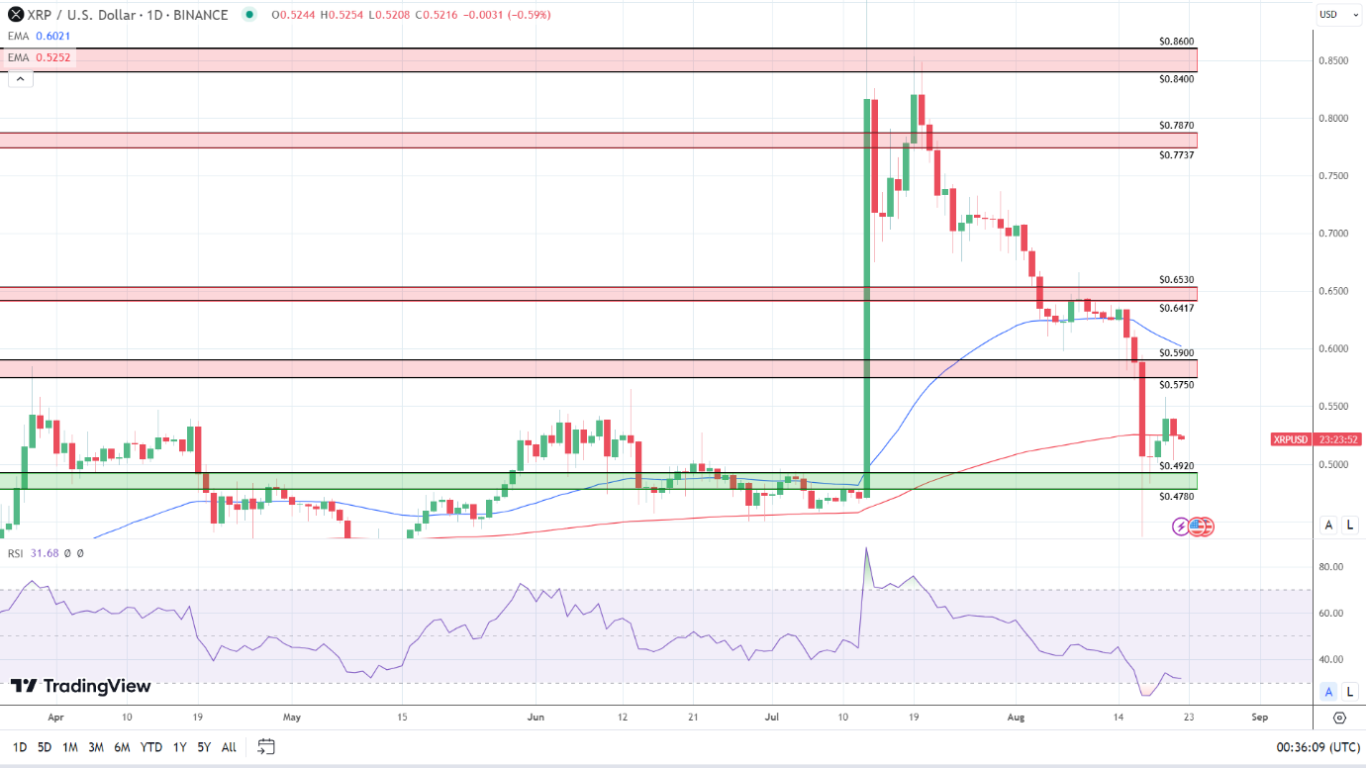
Task: Select the 1Y time range
Action: coord(179,747)
